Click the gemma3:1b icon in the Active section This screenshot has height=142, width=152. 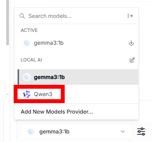[27, 43]
